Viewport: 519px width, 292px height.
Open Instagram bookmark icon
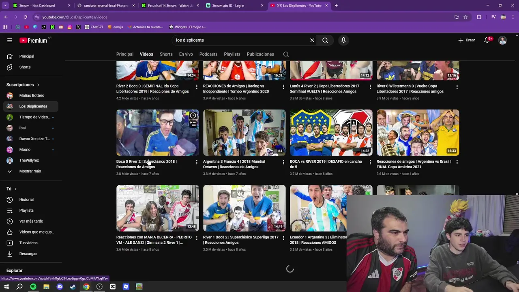[70, 27]
